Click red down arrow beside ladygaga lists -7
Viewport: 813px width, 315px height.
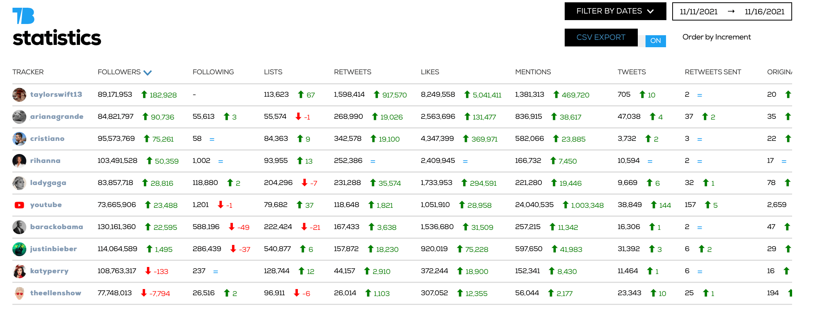point(304,182)
